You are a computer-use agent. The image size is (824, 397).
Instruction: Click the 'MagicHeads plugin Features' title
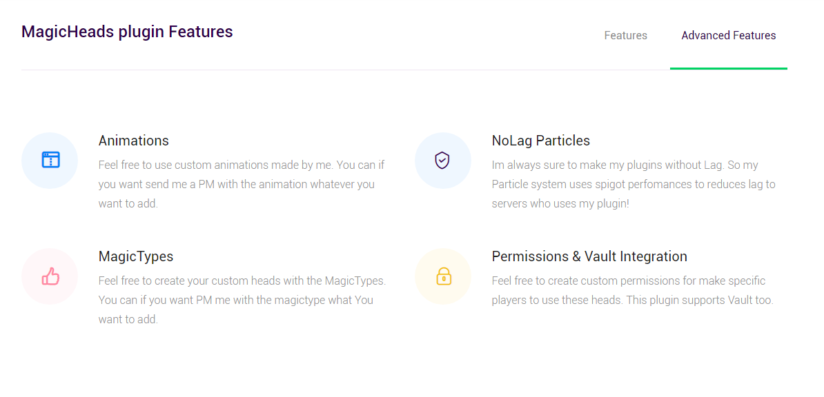[127, 32]
